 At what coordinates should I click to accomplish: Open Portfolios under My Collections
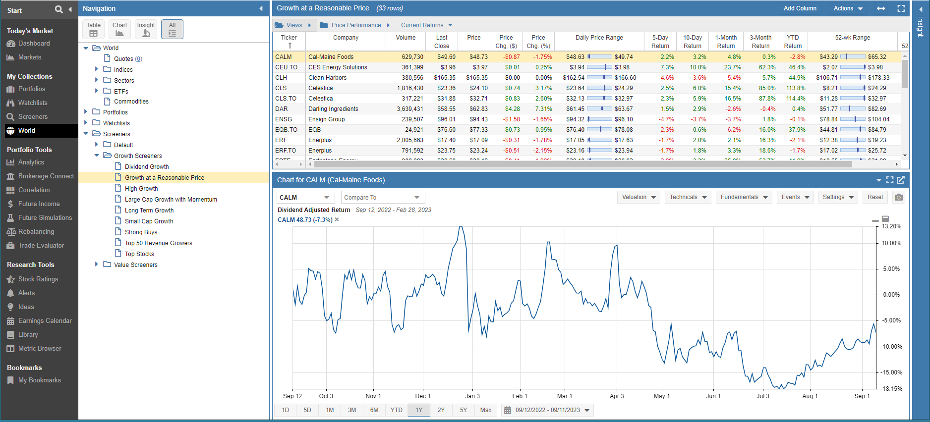(x=31, y=89)
